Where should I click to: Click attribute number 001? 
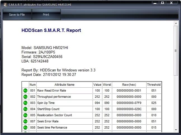(x=33, y=90)
